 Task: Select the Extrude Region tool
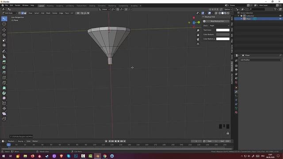(x=4, y=62)
